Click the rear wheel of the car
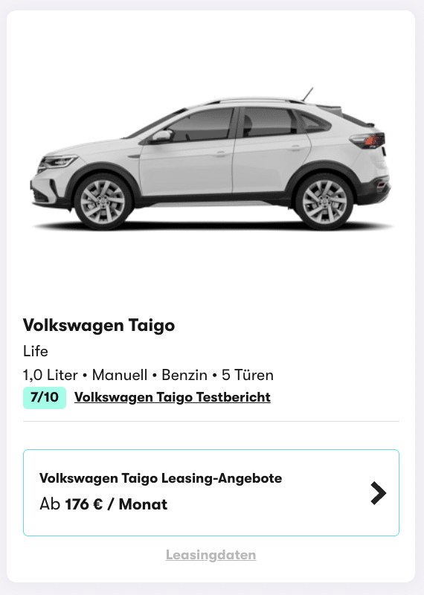Image resolution: width=424 pixels, height=595 pixels. click(324, 202)
